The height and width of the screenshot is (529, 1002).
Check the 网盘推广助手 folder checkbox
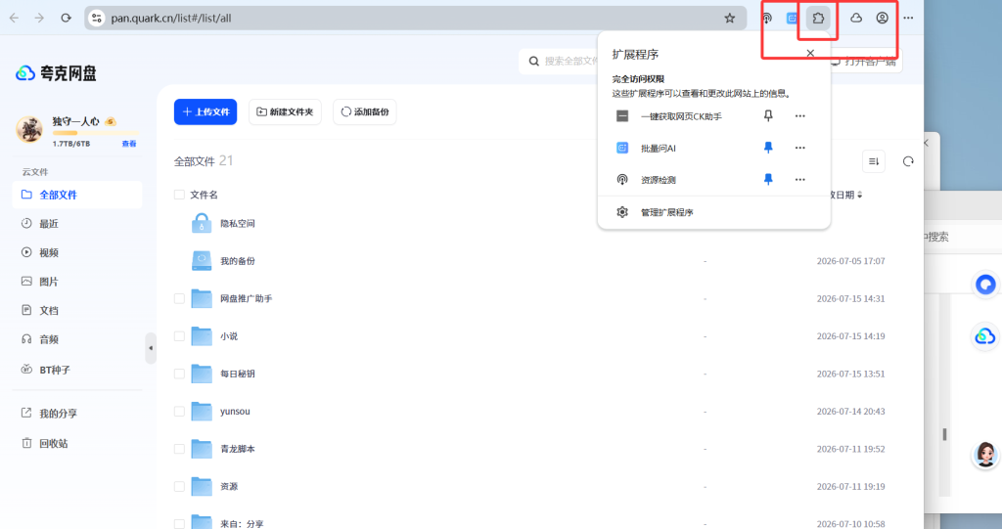(180, 298)
